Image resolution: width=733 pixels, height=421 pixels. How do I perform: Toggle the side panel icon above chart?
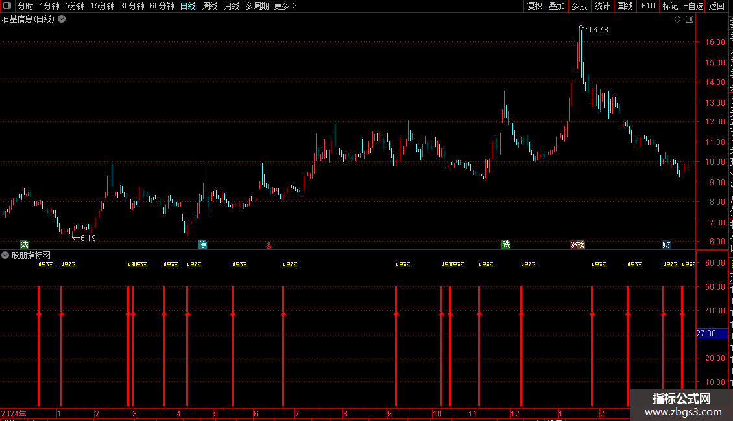tap(690, 19)
